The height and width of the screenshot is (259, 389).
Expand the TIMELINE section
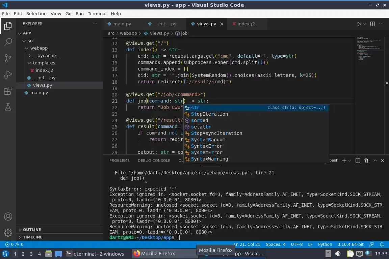[x=59, y=237]
